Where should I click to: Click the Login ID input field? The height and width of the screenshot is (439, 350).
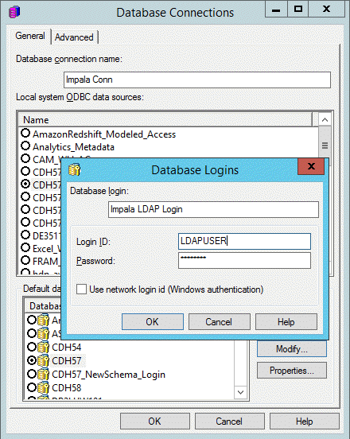click(x=244, y=241)
